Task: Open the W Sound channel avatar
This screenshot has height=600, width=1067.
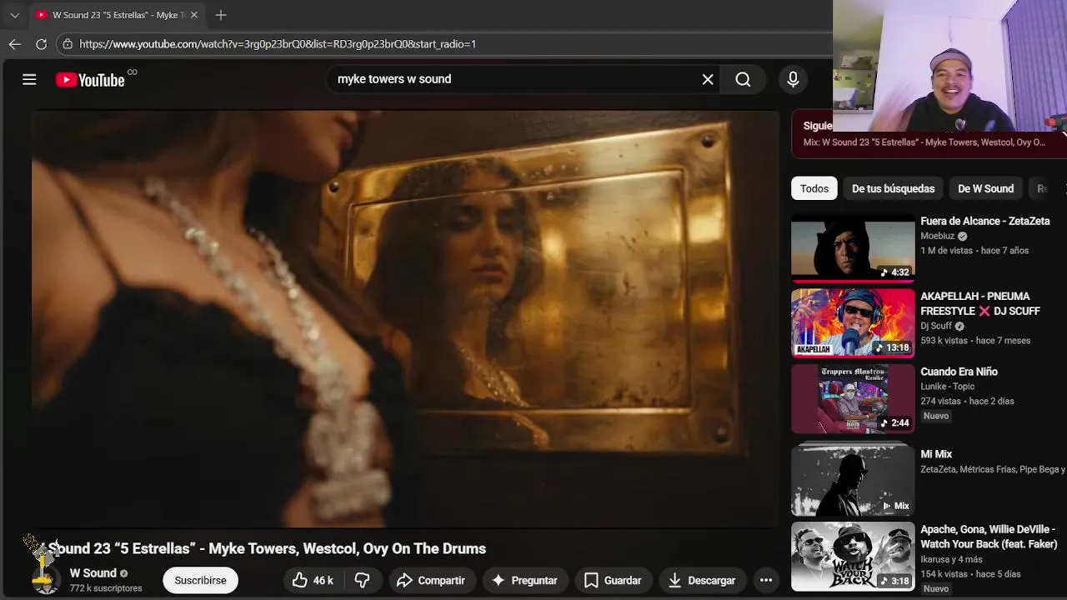Action: click(46, 579)
